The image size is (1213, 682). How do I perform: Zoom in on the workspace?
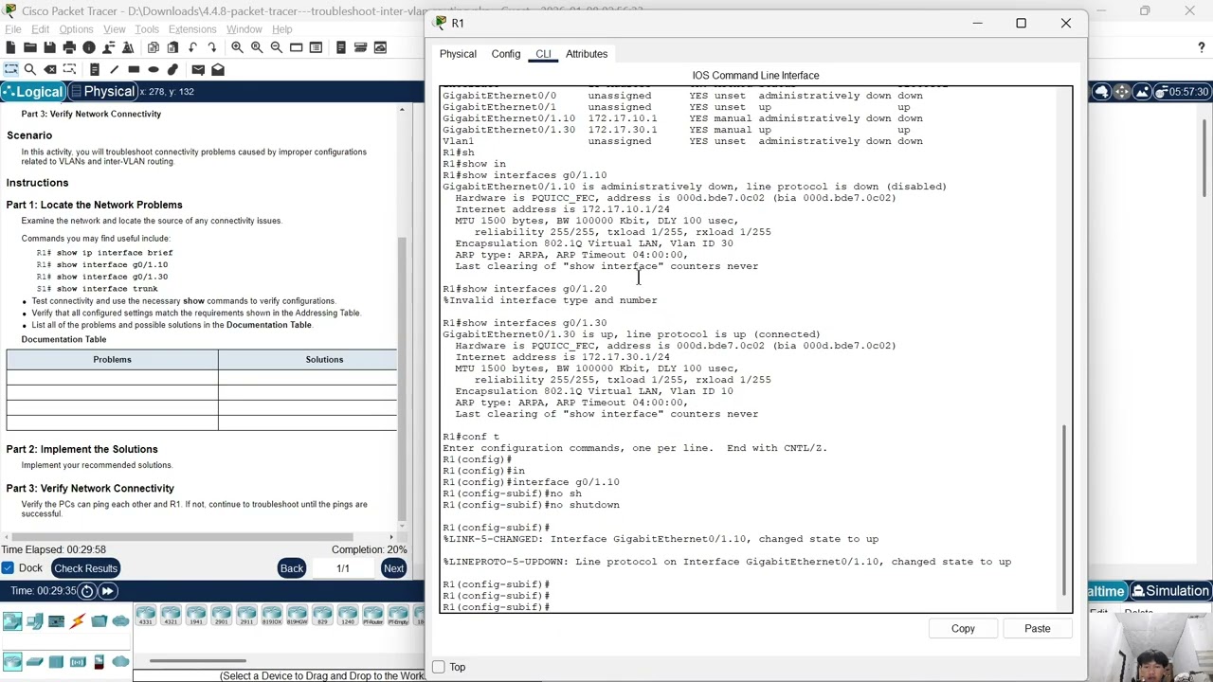[237, 47]
